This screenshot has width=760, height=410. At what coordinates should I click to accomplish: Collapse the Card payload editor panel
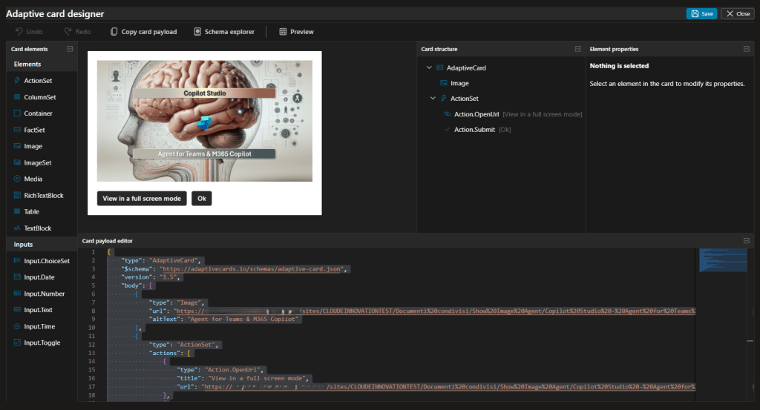tap(746, 241)
